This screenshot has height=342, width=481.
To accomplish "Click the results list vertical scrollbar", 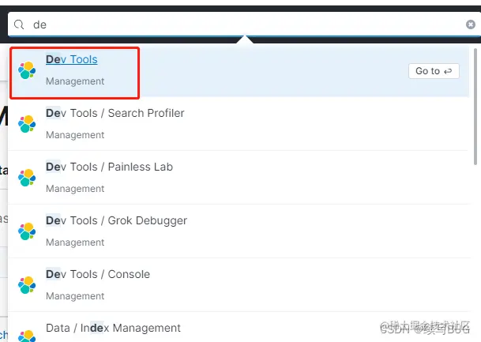I will click(475, 107).
